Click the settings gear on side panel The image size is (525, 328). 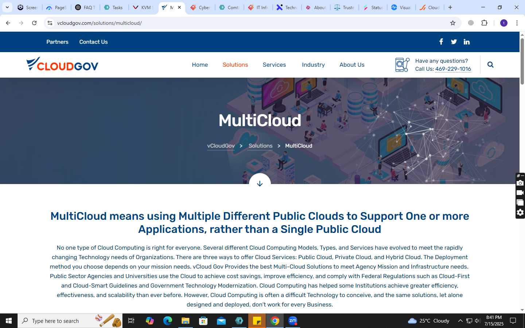(x=520, y=212)
